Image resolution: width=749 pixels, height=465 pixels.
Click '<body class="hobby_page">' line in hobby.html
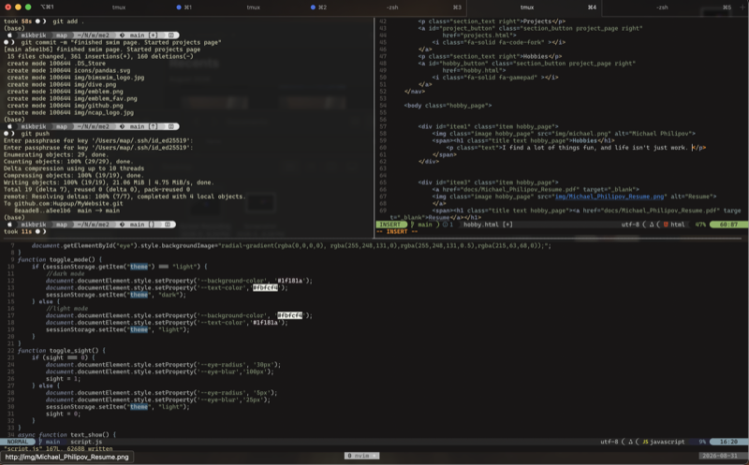coord(448,106)
